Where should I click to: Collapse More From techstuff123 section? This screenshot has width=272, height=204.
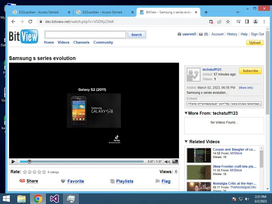[186, 113]
